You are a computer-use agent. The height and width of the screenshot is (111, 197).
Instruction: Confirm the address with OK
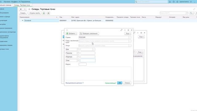click(x=120, y=83)
